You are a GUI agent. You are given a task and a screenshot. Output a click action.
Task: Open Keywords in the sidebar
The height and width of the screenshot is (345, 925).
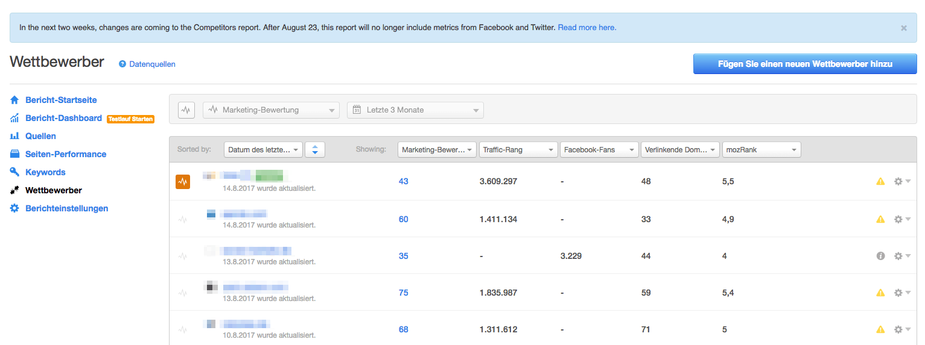point(45,172)
